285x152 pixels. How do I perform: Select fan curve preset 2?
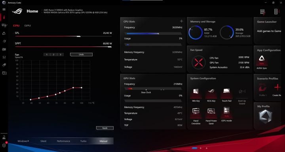53,54
